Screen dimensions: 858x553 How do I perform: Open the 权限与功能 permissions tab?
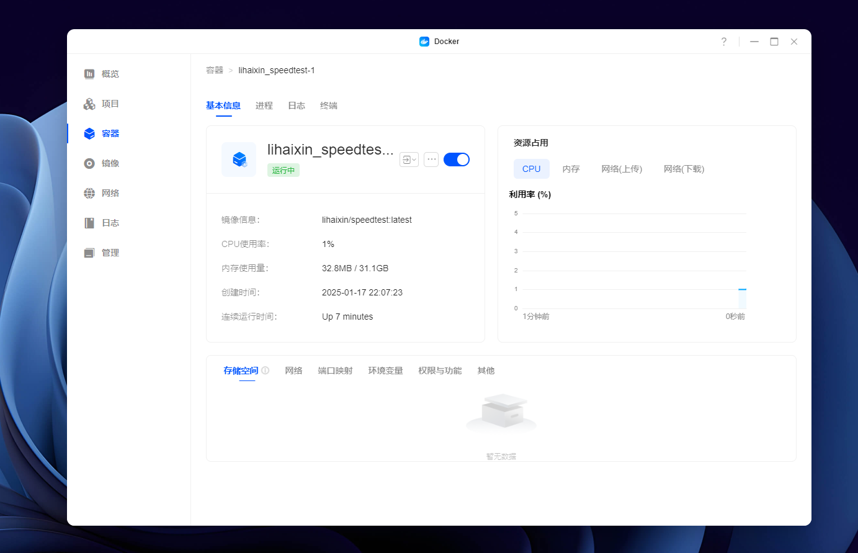440,371
